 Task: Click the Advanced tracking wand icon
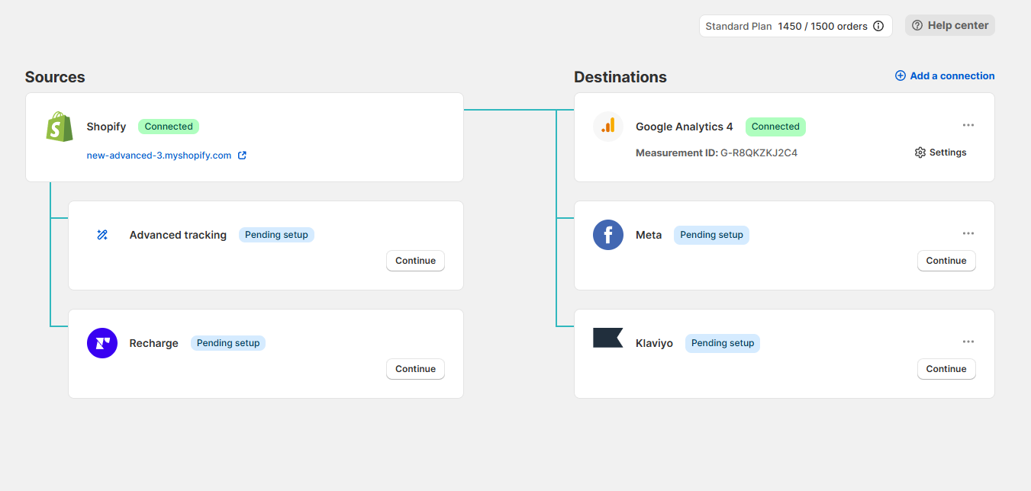coord(102,235)
